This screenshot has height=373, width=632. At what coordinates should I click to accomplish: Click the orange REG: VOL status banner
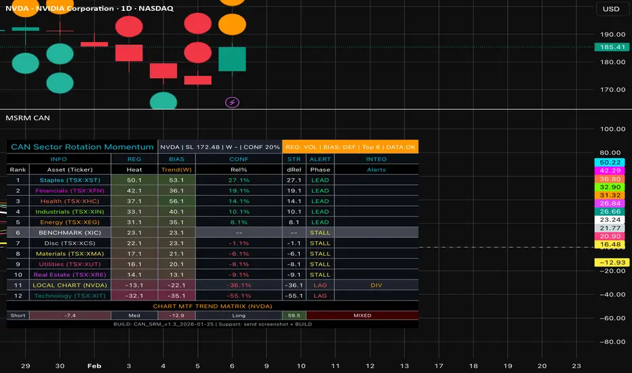coord(351,146)
